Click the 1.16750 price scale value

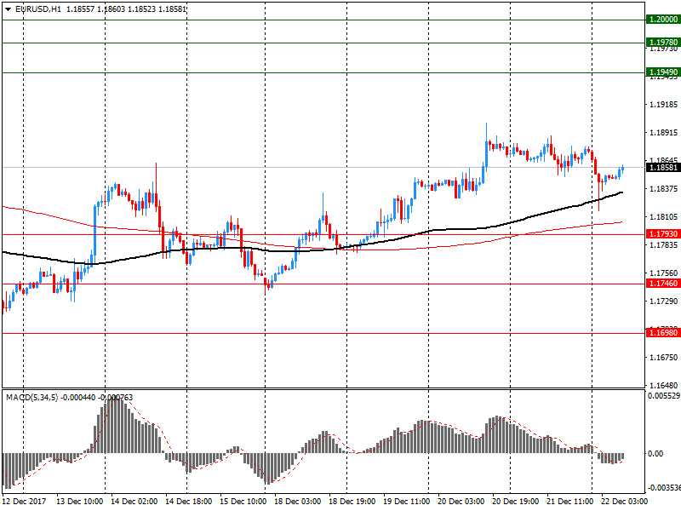tap(663, 357)
